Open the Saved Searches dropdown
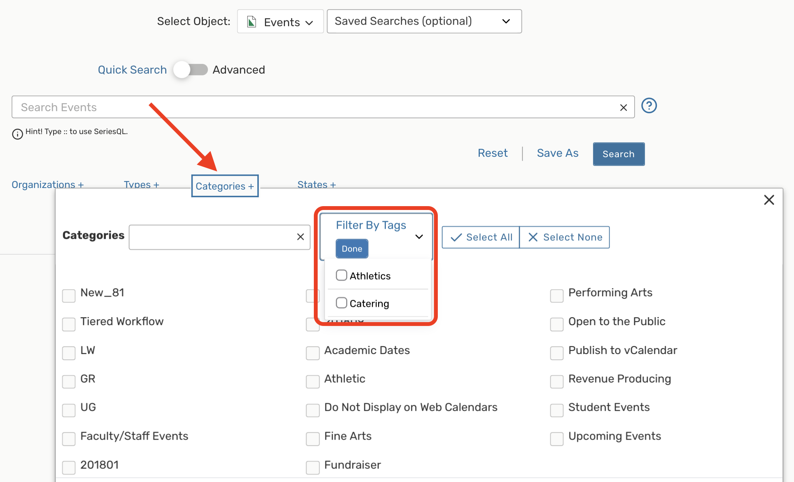 click(x=424, y=22)
